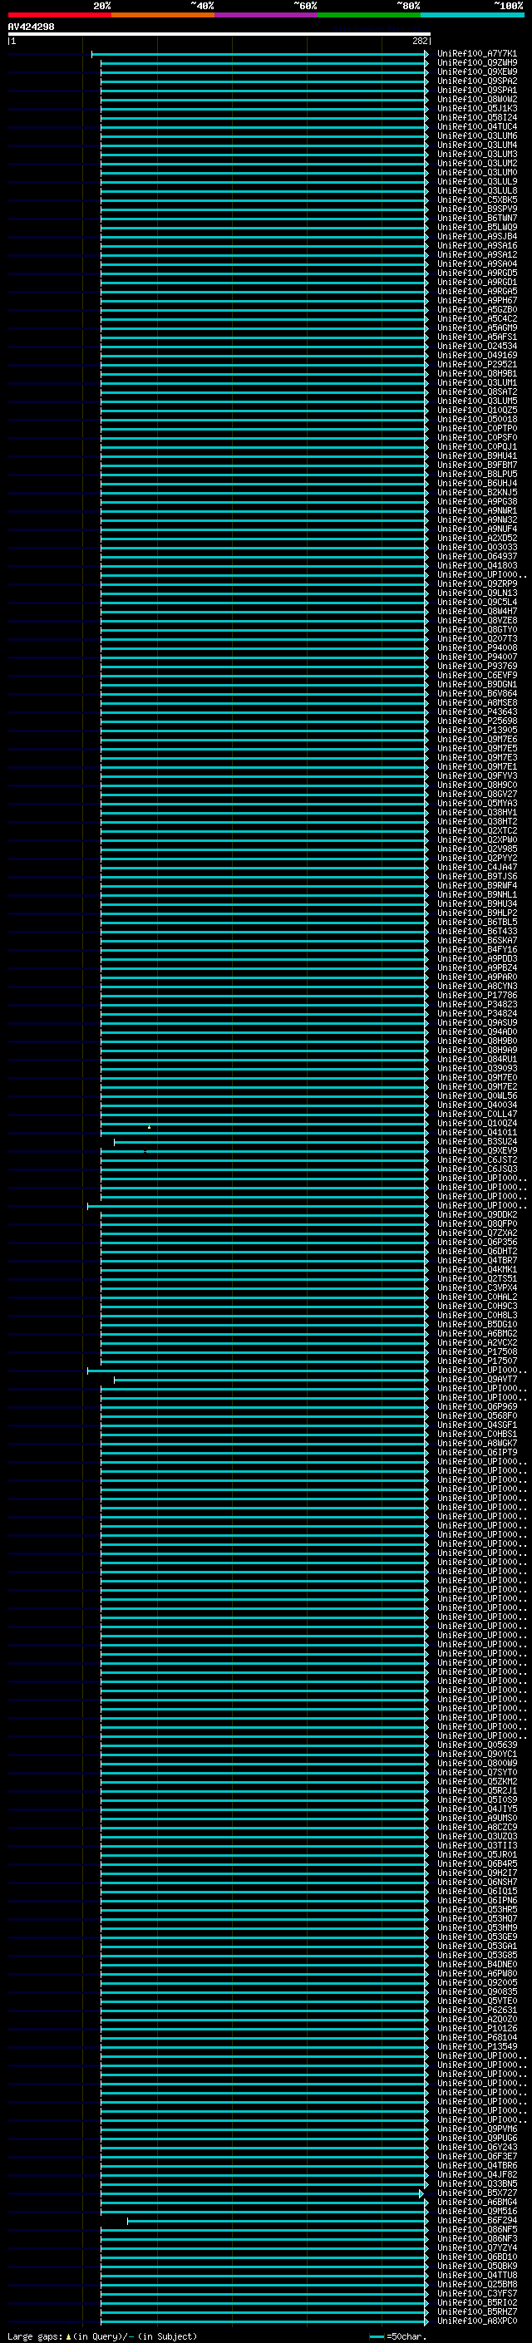Select the UniRef100_Q6IPT9 label

point(476,1452)
